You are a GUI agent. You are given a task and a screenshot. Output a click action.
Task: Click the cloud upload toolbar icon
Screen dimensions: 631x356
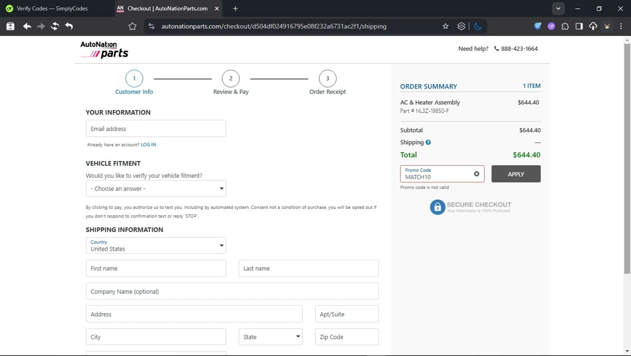coord(593,26)
